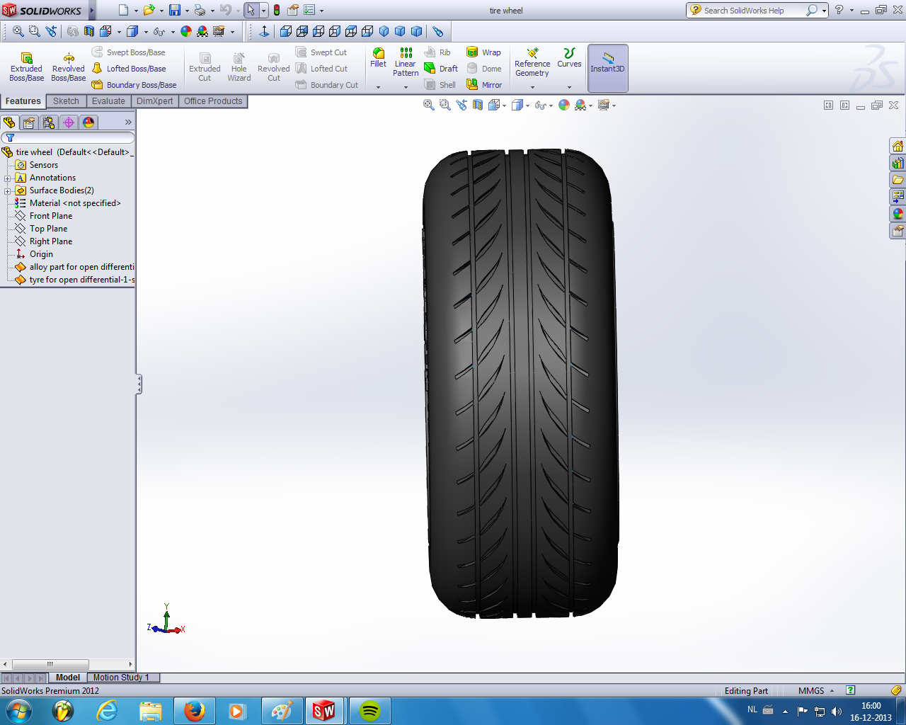The image size is (906, 725).
Task: Open Reference Geometry dropdown arrow
Action: (x=532, y=87)
